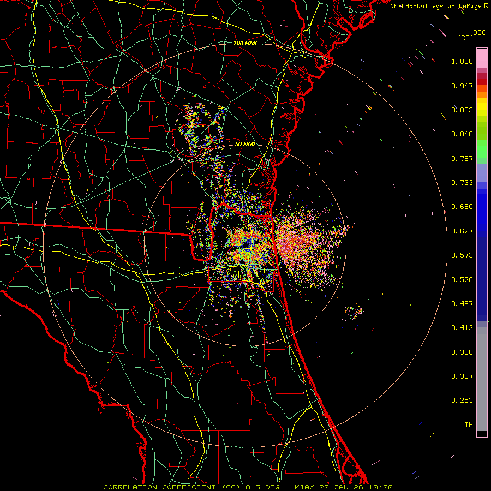Select the 0.893 color scale value
The image size is (491, 491).
(462, 110)
